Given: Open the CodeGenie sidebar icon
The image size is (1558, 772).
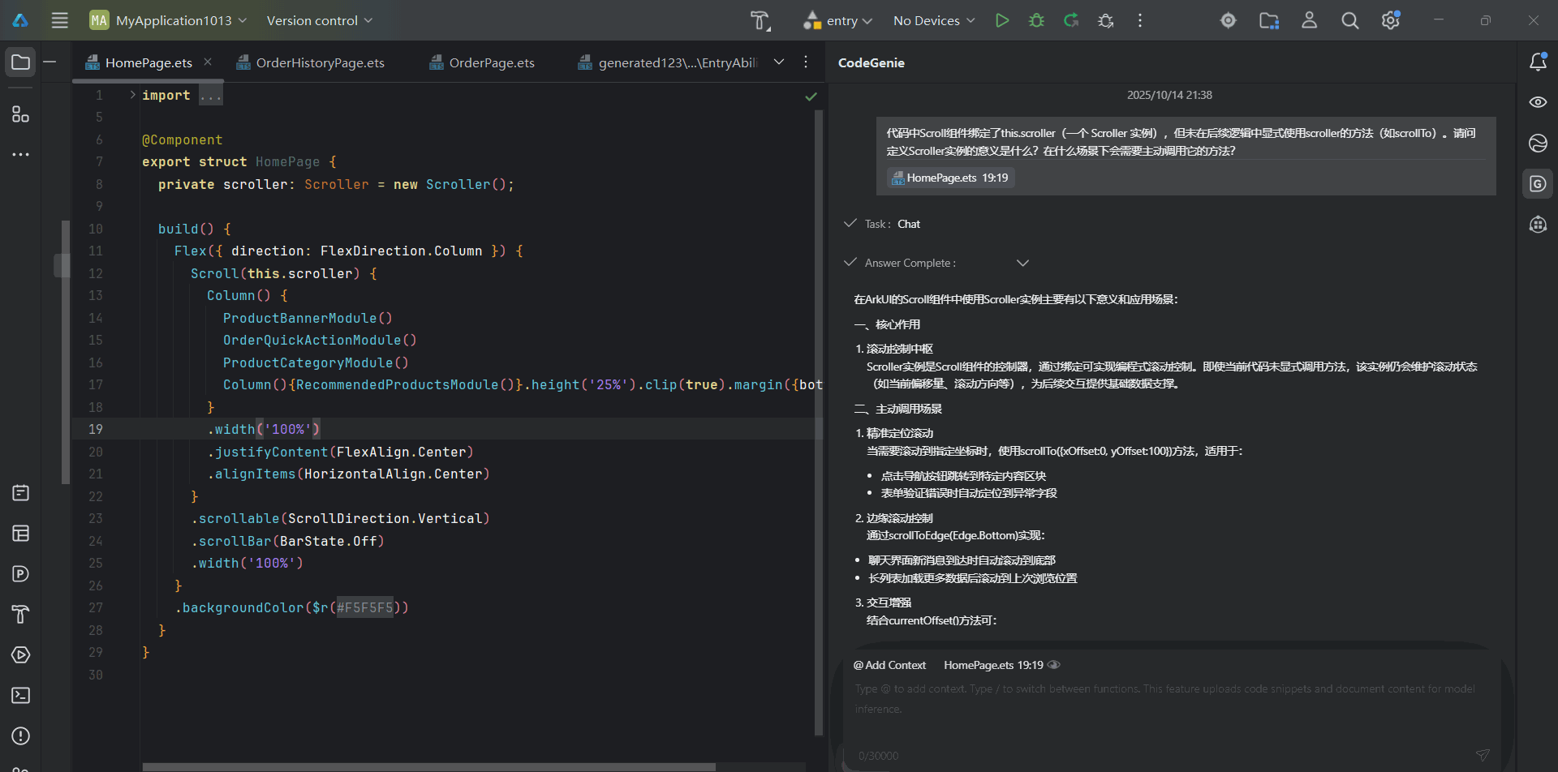Looking at the screenshot, I should pyautogui.click(x=1538, y=184).
